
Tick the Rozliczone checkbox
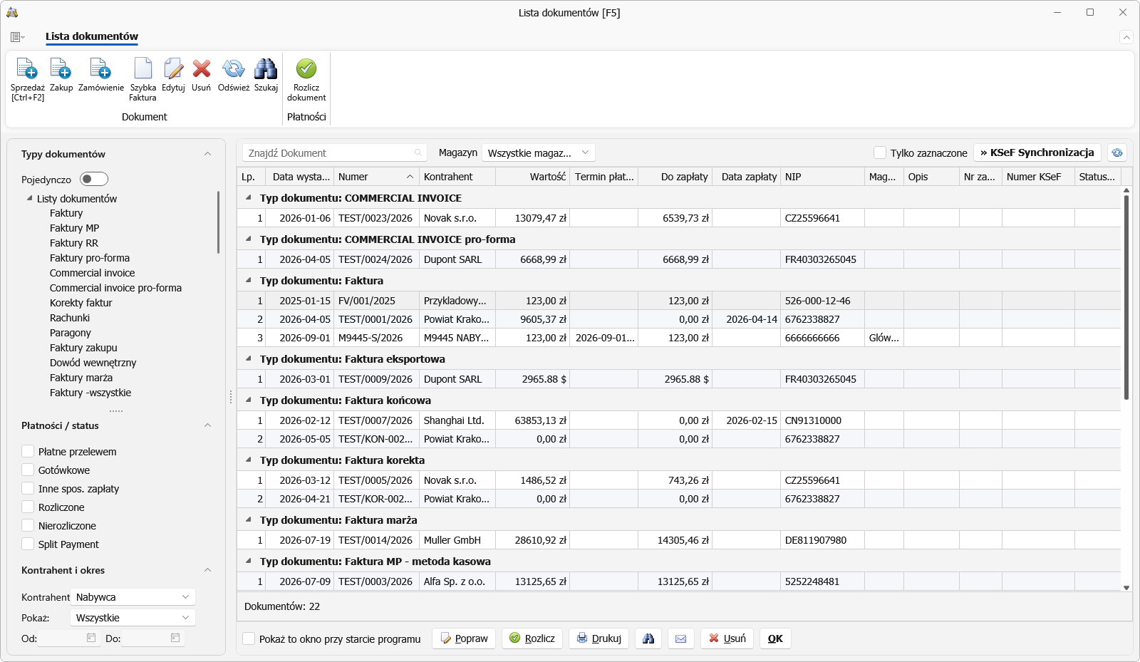28,507
